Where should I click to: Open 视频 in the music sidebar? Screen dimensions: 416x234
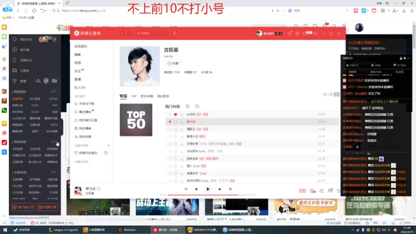77,62
